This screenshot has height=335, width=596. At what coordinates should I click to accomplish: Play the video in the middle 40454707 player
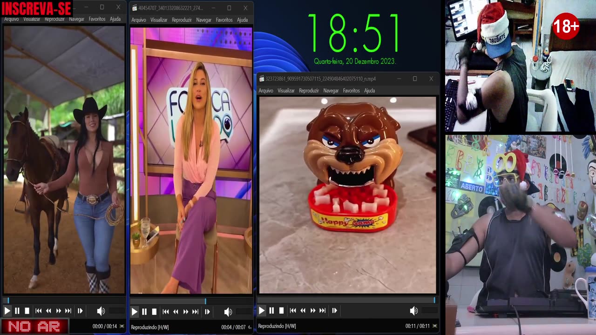[135, 312]
